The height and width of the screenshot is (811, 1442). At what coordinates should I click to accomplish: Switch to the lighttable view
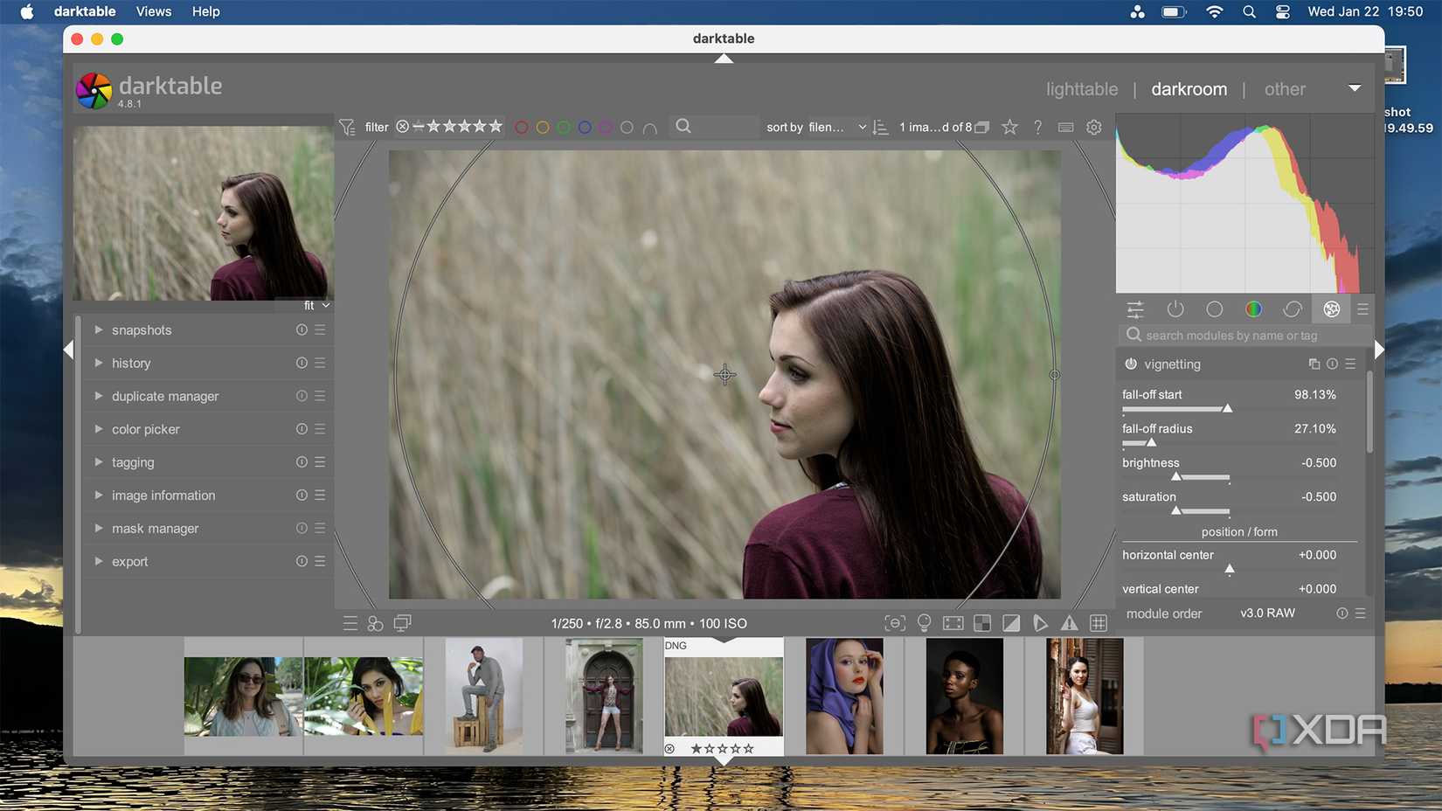coord(1081,88)
